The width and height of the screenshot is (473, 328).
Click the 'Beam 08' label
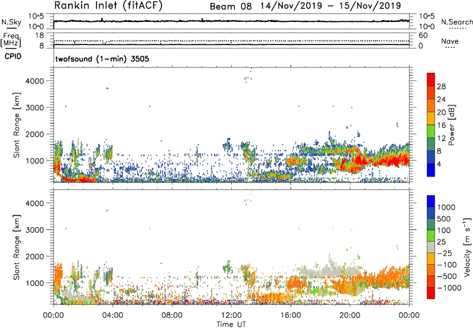[231, 7]
